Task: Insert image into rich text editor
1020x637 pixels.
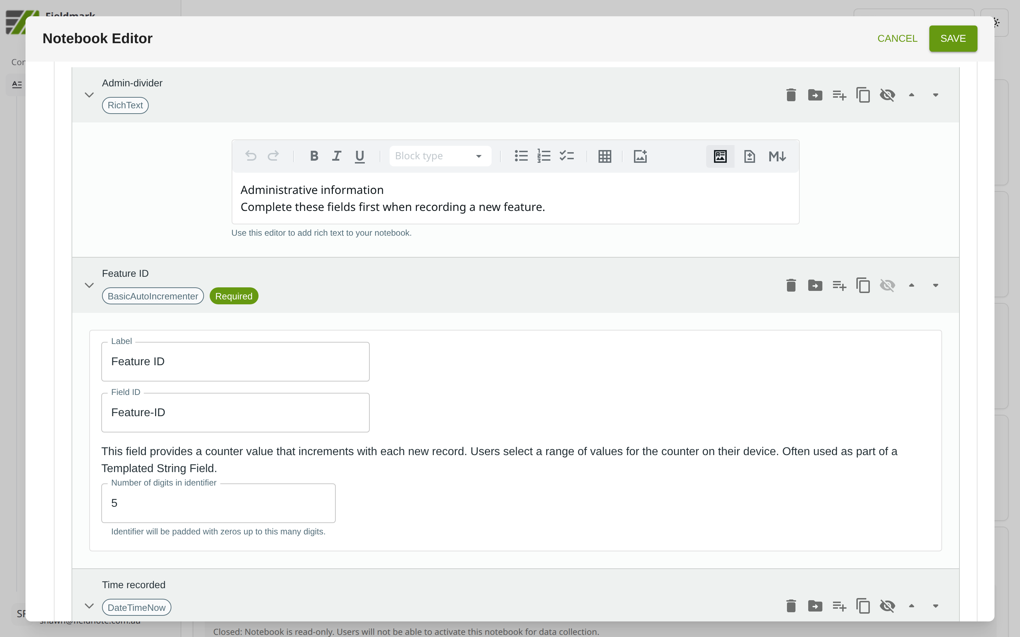Action: (x=640, y=156)
